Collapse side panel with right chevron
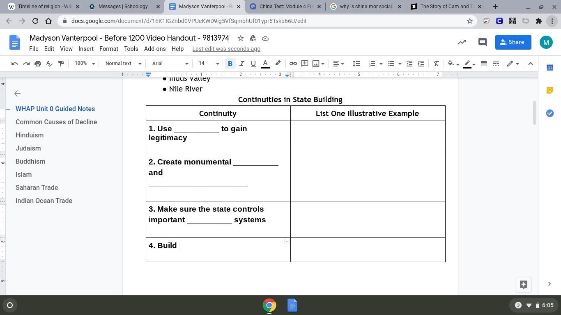The image size is (561, 315). pos(550,284)
